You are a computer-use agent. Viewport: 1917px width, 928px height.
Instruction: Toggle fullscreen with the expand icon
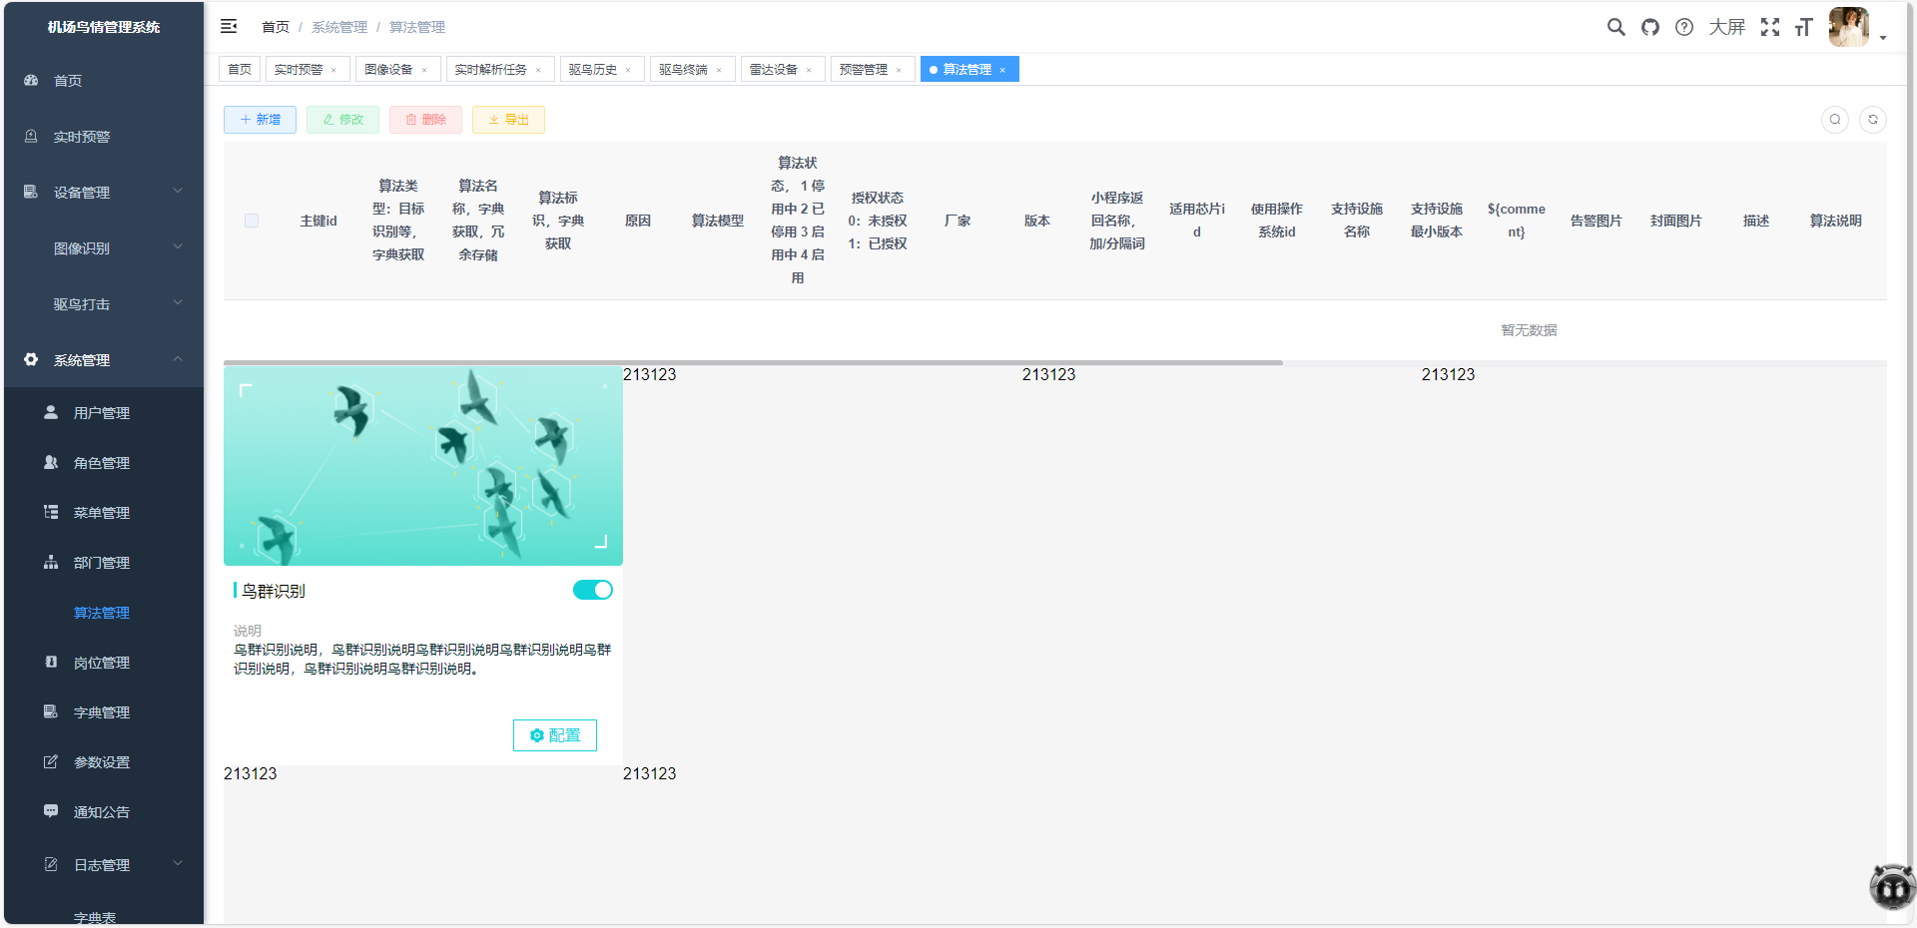pyautogui.click(x=1770, y=27)
